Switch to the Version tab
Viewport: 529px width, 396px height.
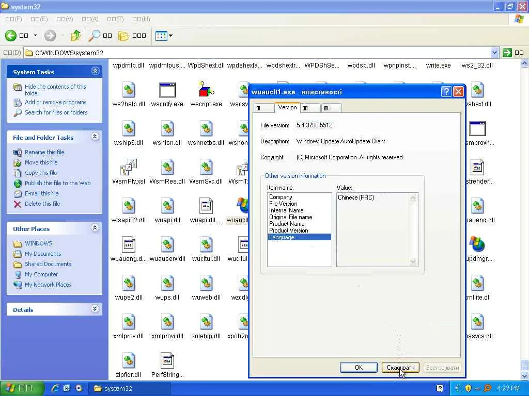287,107
